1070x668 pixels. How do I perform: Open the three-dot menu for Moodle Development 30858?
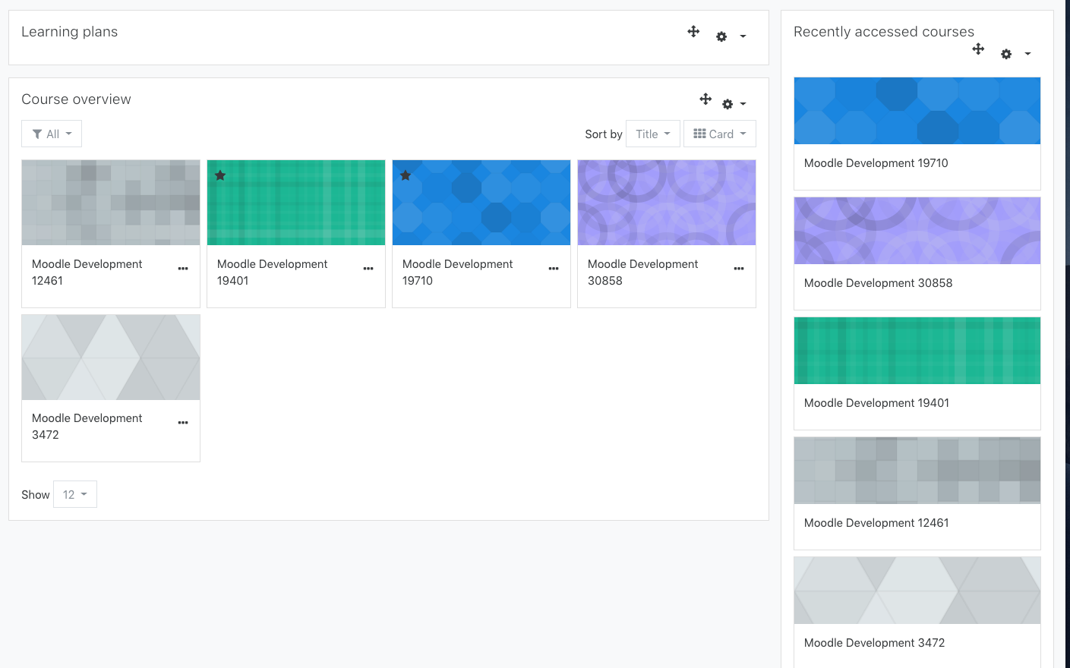[x=739, y=269]
